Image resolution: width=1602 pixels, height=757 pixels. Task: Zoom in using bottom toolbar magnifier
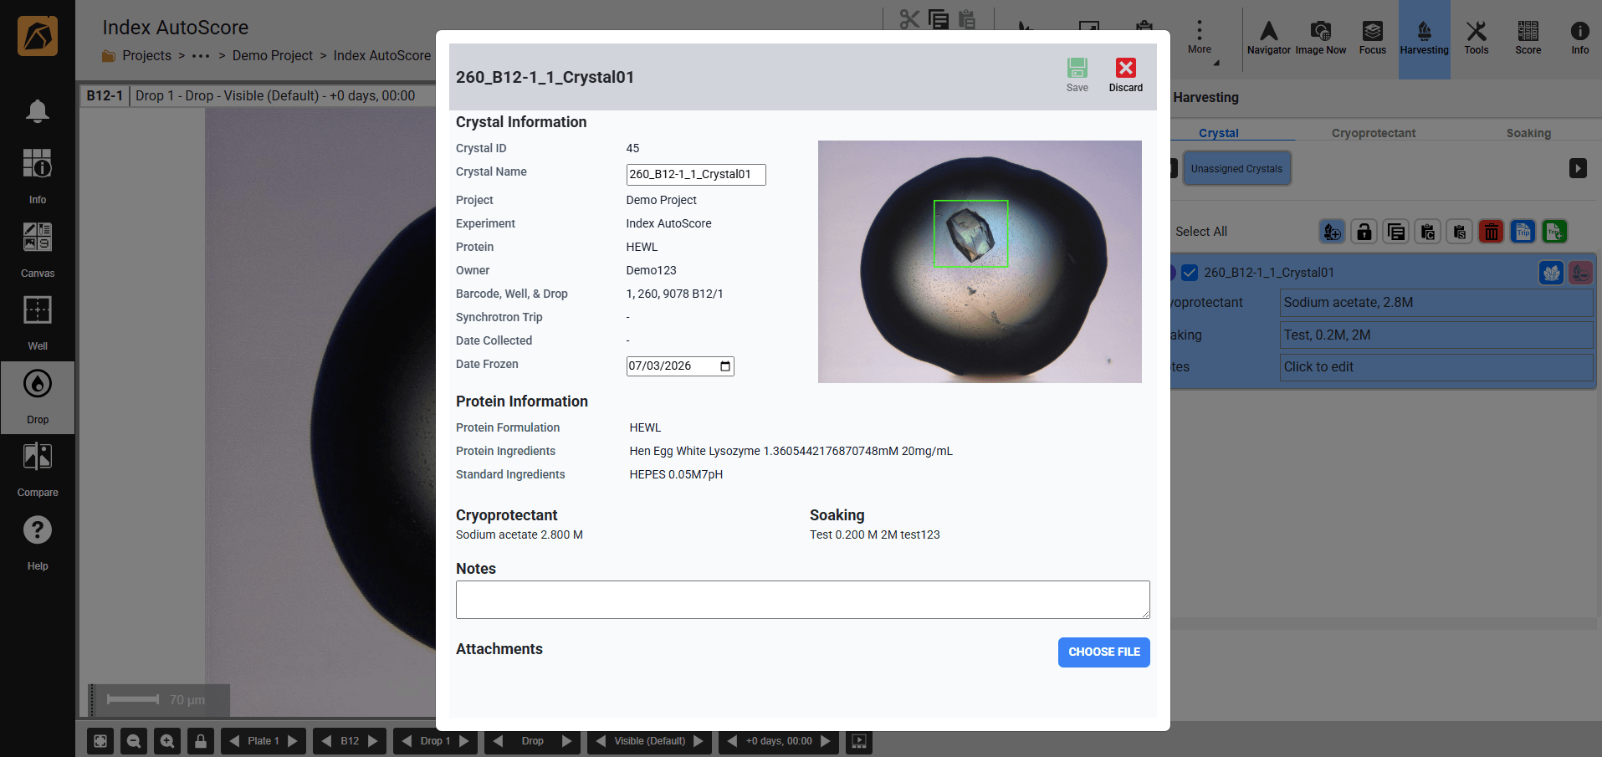(x=167, y=741)
